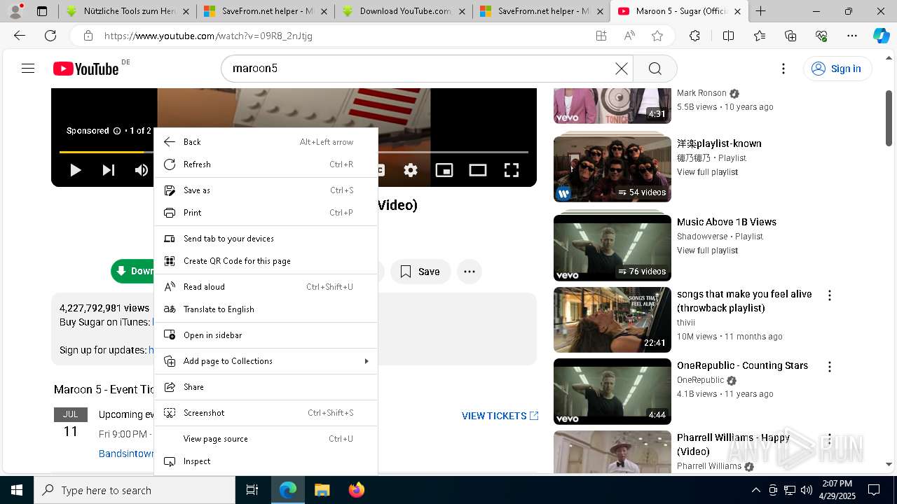Choose Read aloud in the context menu

point(266,287)
